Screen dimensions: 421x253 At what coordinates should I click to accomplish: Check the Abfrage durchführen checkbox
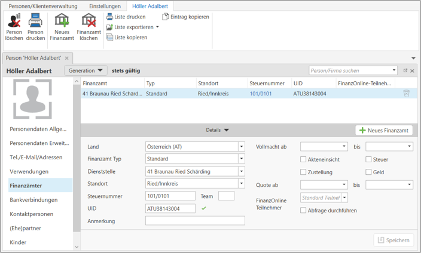(304, 211)
